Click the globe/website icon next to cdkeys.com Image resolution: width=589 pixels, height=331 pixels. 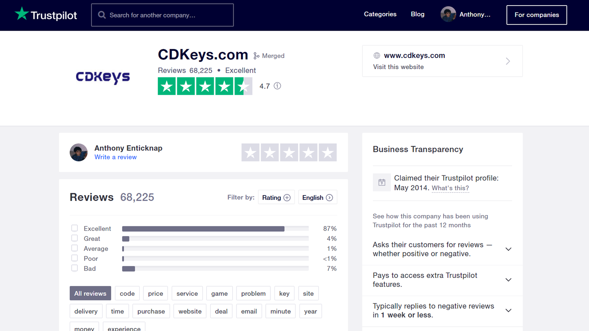[377, 55]
